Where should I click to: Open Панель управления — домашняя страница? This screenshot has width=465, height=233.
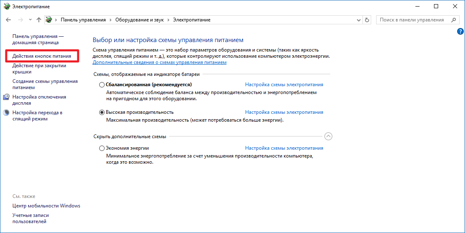[x=38, y=39]
